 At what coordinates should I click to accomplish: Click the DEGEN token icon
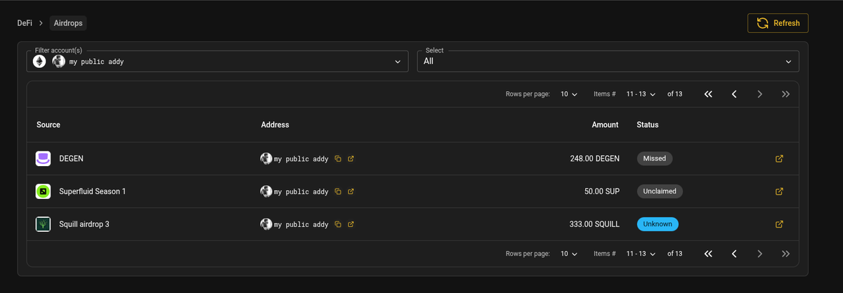(43, 158)
